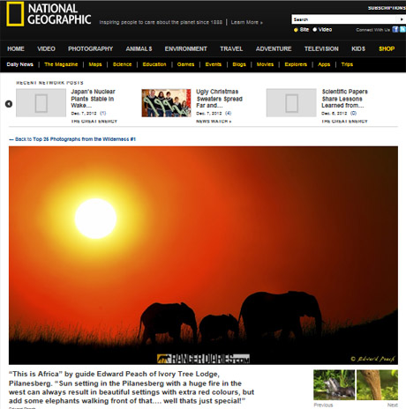This screenshot has width=406, height=409.
Task: Open the Photography menu
Action: click(90, 48)
